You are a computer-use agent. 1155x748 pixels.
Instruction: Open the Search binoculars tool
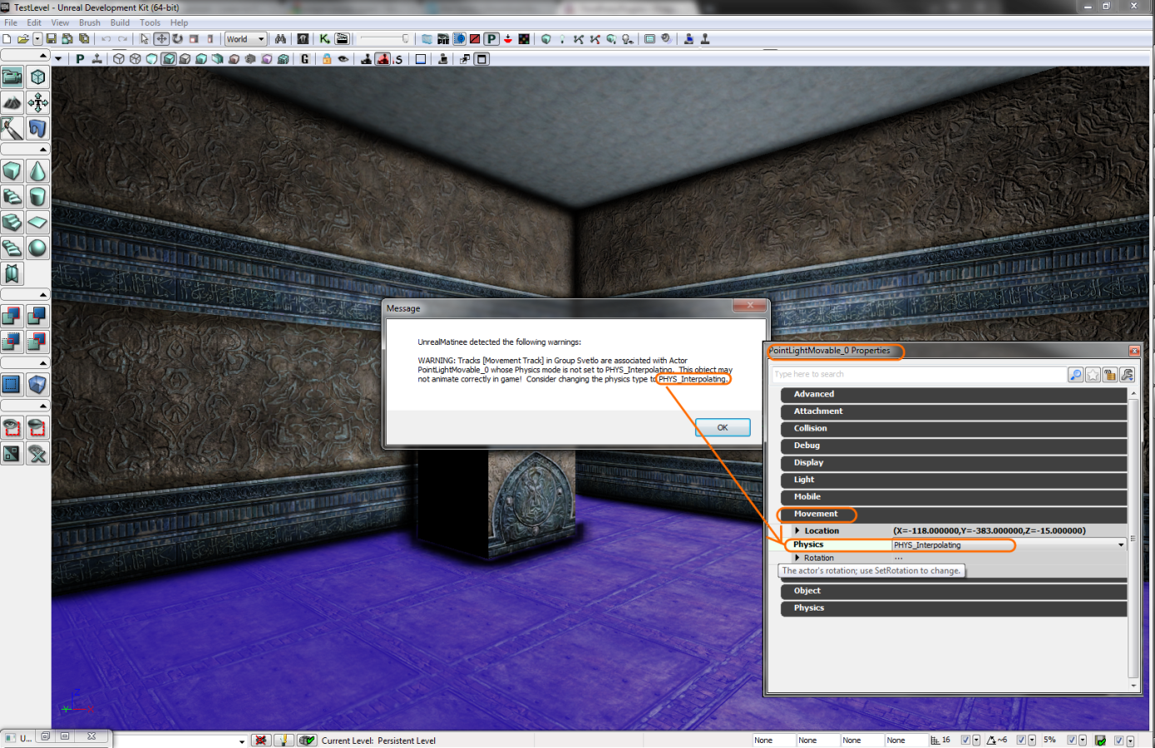(281, 39)
